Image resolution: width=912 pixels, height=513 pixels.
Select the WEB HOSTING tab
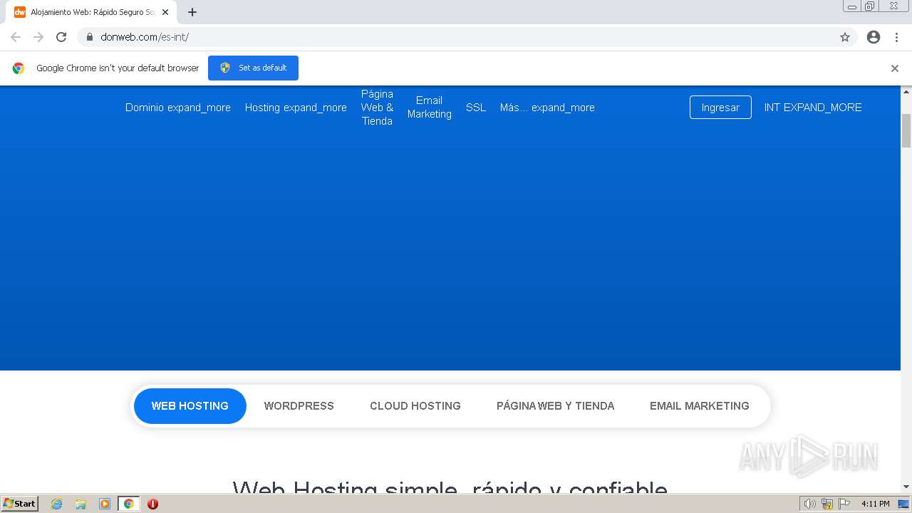click(x=190, y=406)
